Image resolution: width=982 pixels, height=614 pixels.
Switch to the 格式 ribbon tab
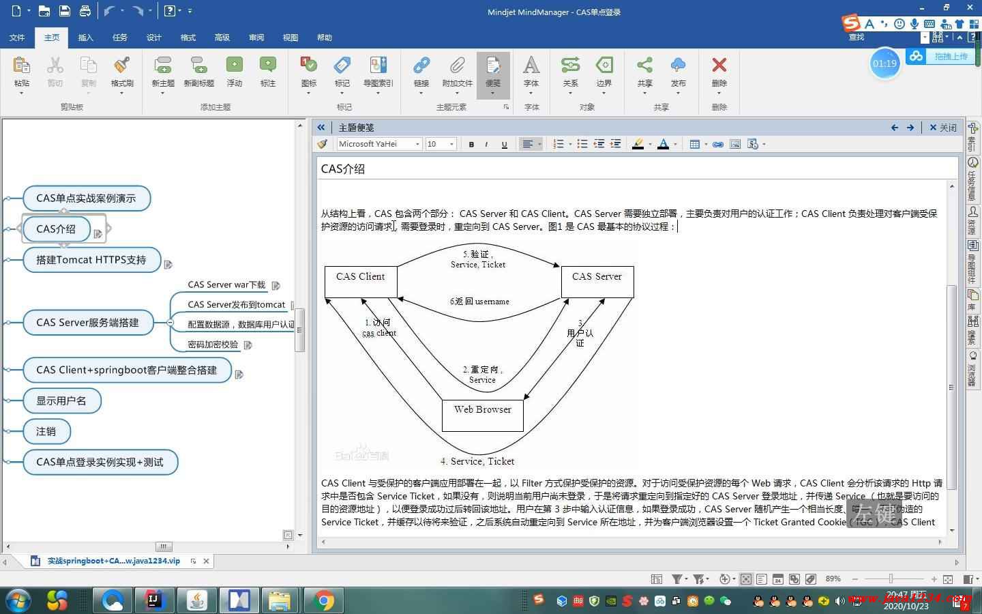(188, 38)
